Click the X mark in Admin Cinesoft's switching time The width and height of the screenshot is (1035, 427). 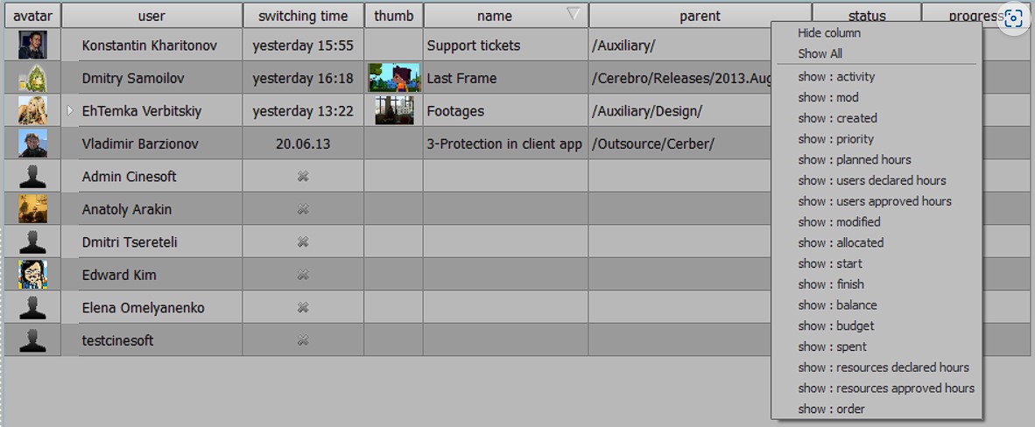pyautogui.click(x=303, y=176)
